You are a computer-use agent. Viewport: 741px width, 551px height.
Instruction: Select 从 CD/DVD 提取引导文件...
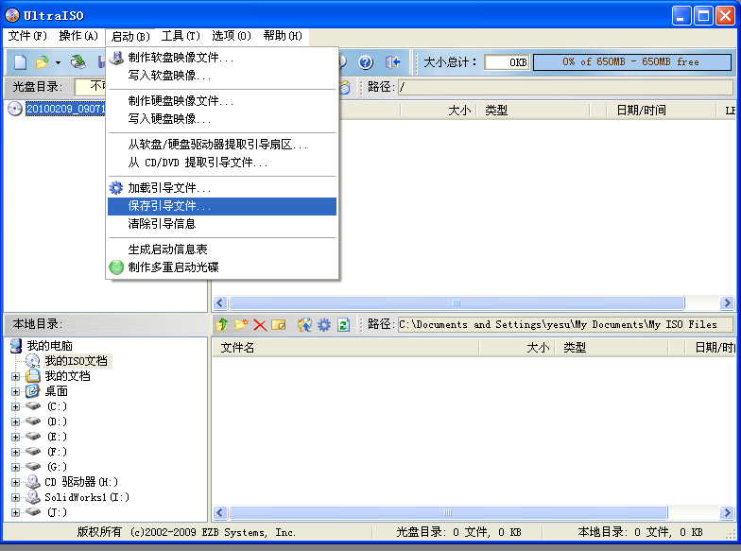click(x=222, y=163)
